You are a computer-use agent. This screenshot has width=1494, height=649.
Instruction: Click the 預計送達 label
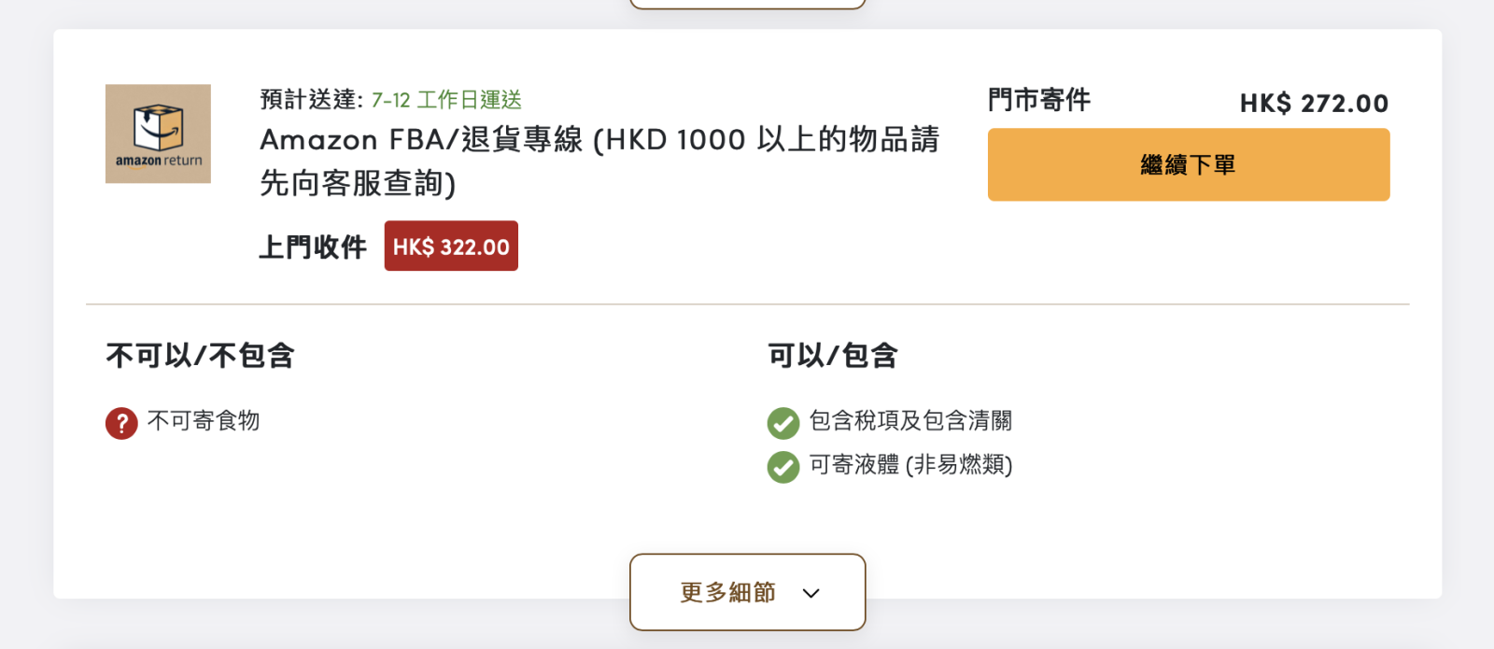tap(311, 100)
